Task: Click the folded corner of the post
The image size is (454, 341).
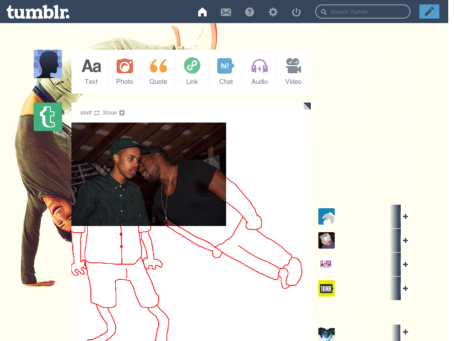Action: pos(307,106)
